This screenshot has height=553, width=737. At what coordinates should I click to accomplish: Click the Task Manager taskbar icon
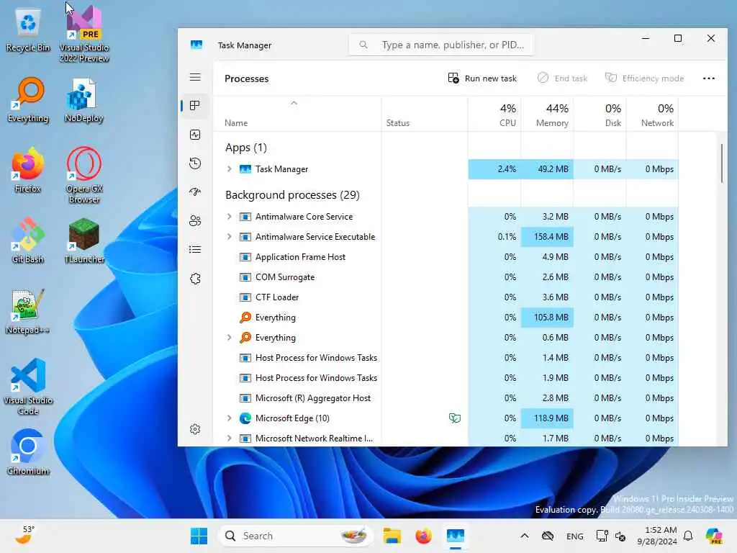455,536
